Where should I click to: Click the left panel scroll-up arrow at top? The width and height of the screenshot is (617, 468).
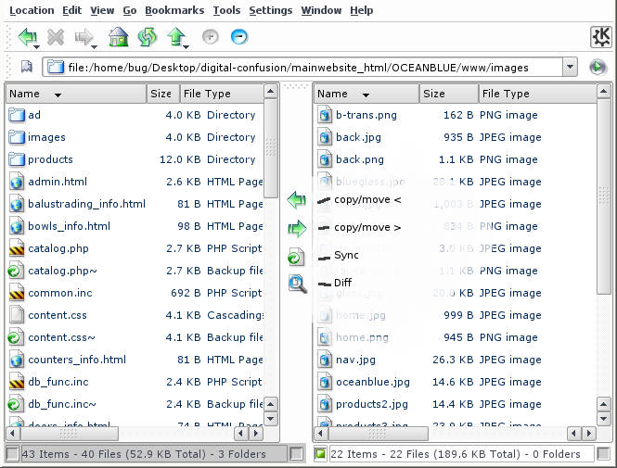coord(270,92)
